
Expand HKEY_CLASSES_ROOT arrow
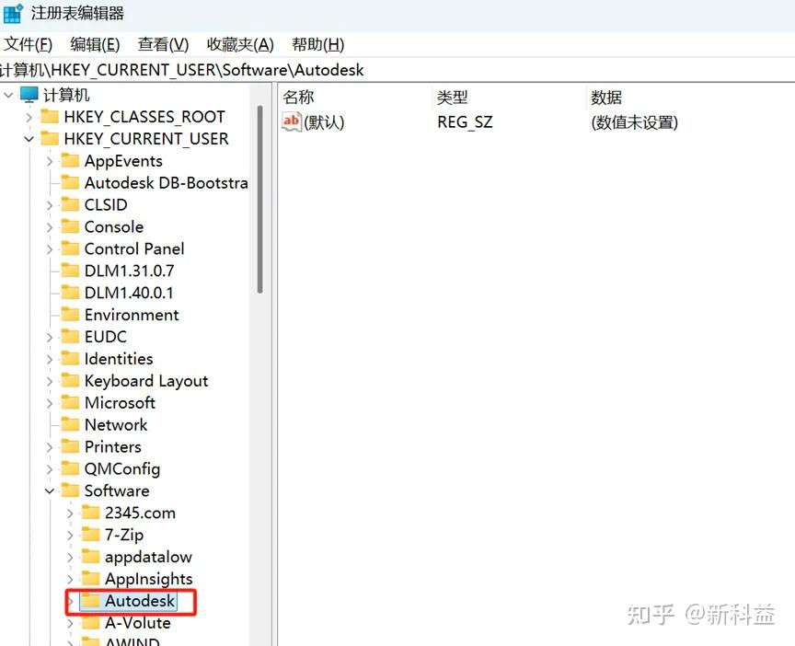[29, 117]
